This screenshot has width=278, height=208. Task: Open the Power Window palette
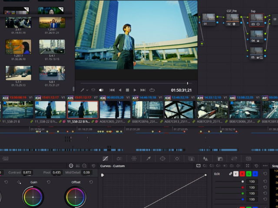tap(162, 159)
